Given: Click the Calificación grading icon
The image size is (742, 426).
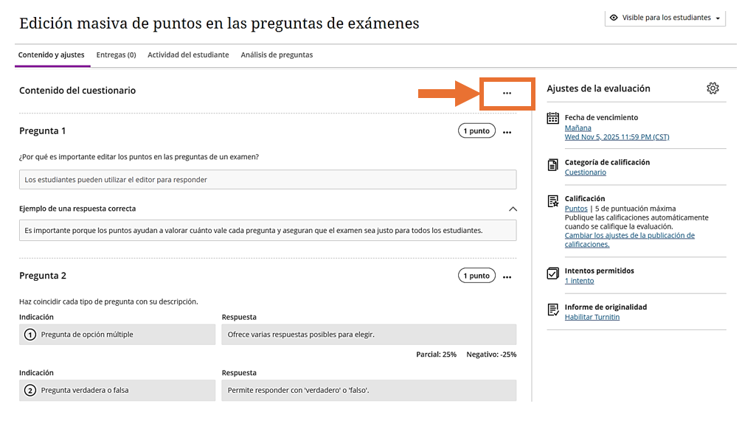Looking at the screenshot, I should point(553,201).
